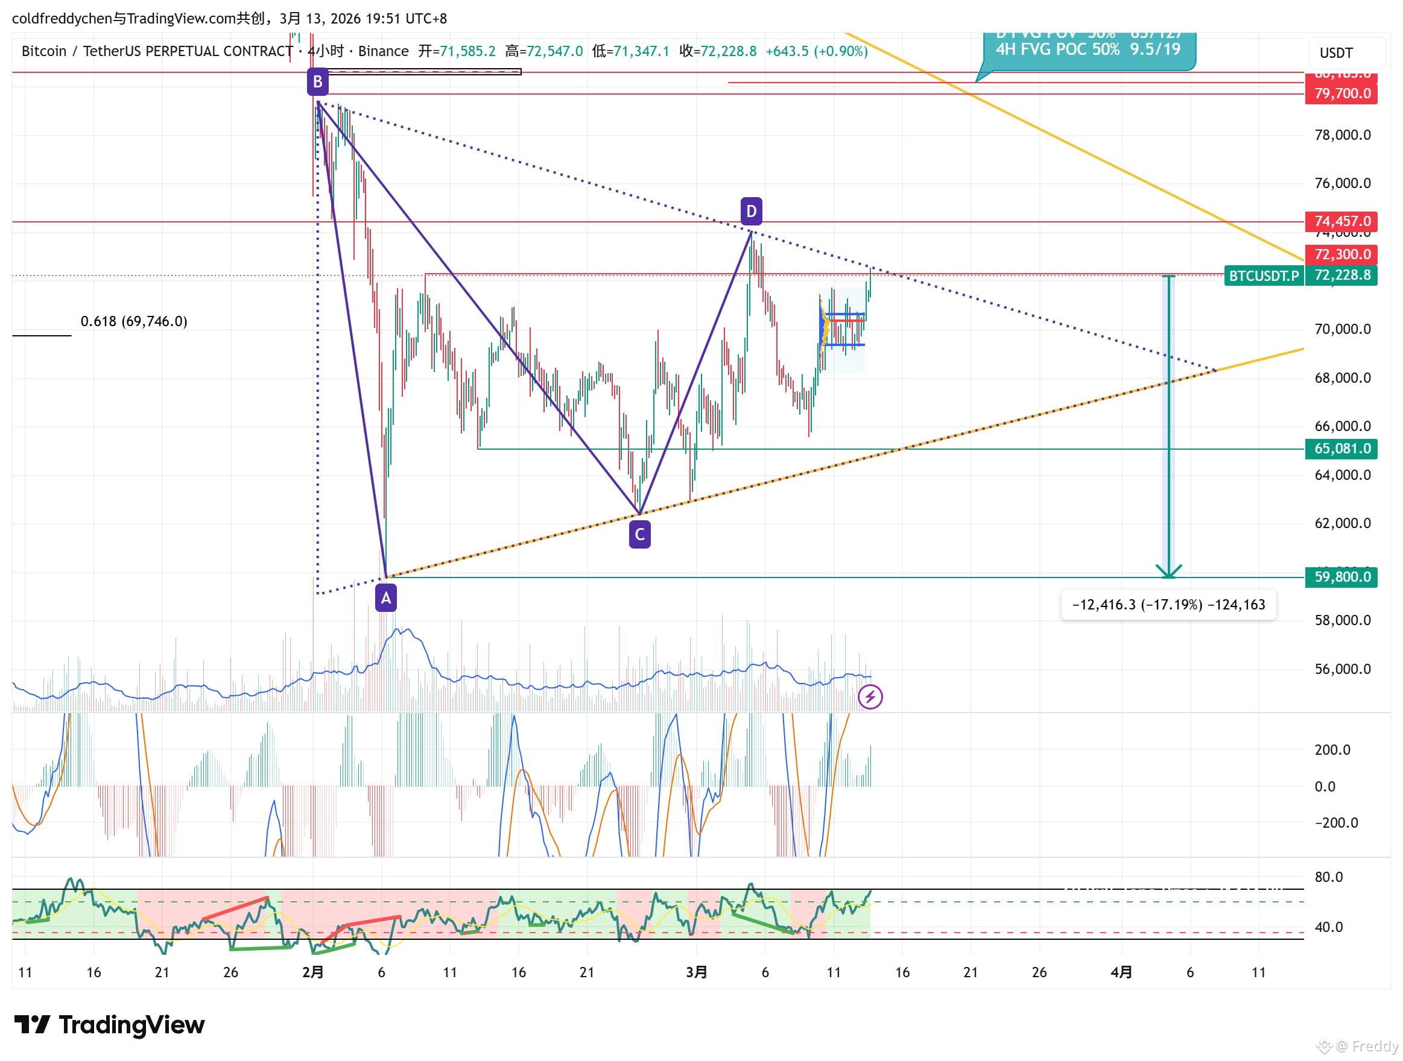Click the 78,000.0 price axis label
This screenshot has height=1061, width=1403.
pyautogui.click(x=1343, y=135)
